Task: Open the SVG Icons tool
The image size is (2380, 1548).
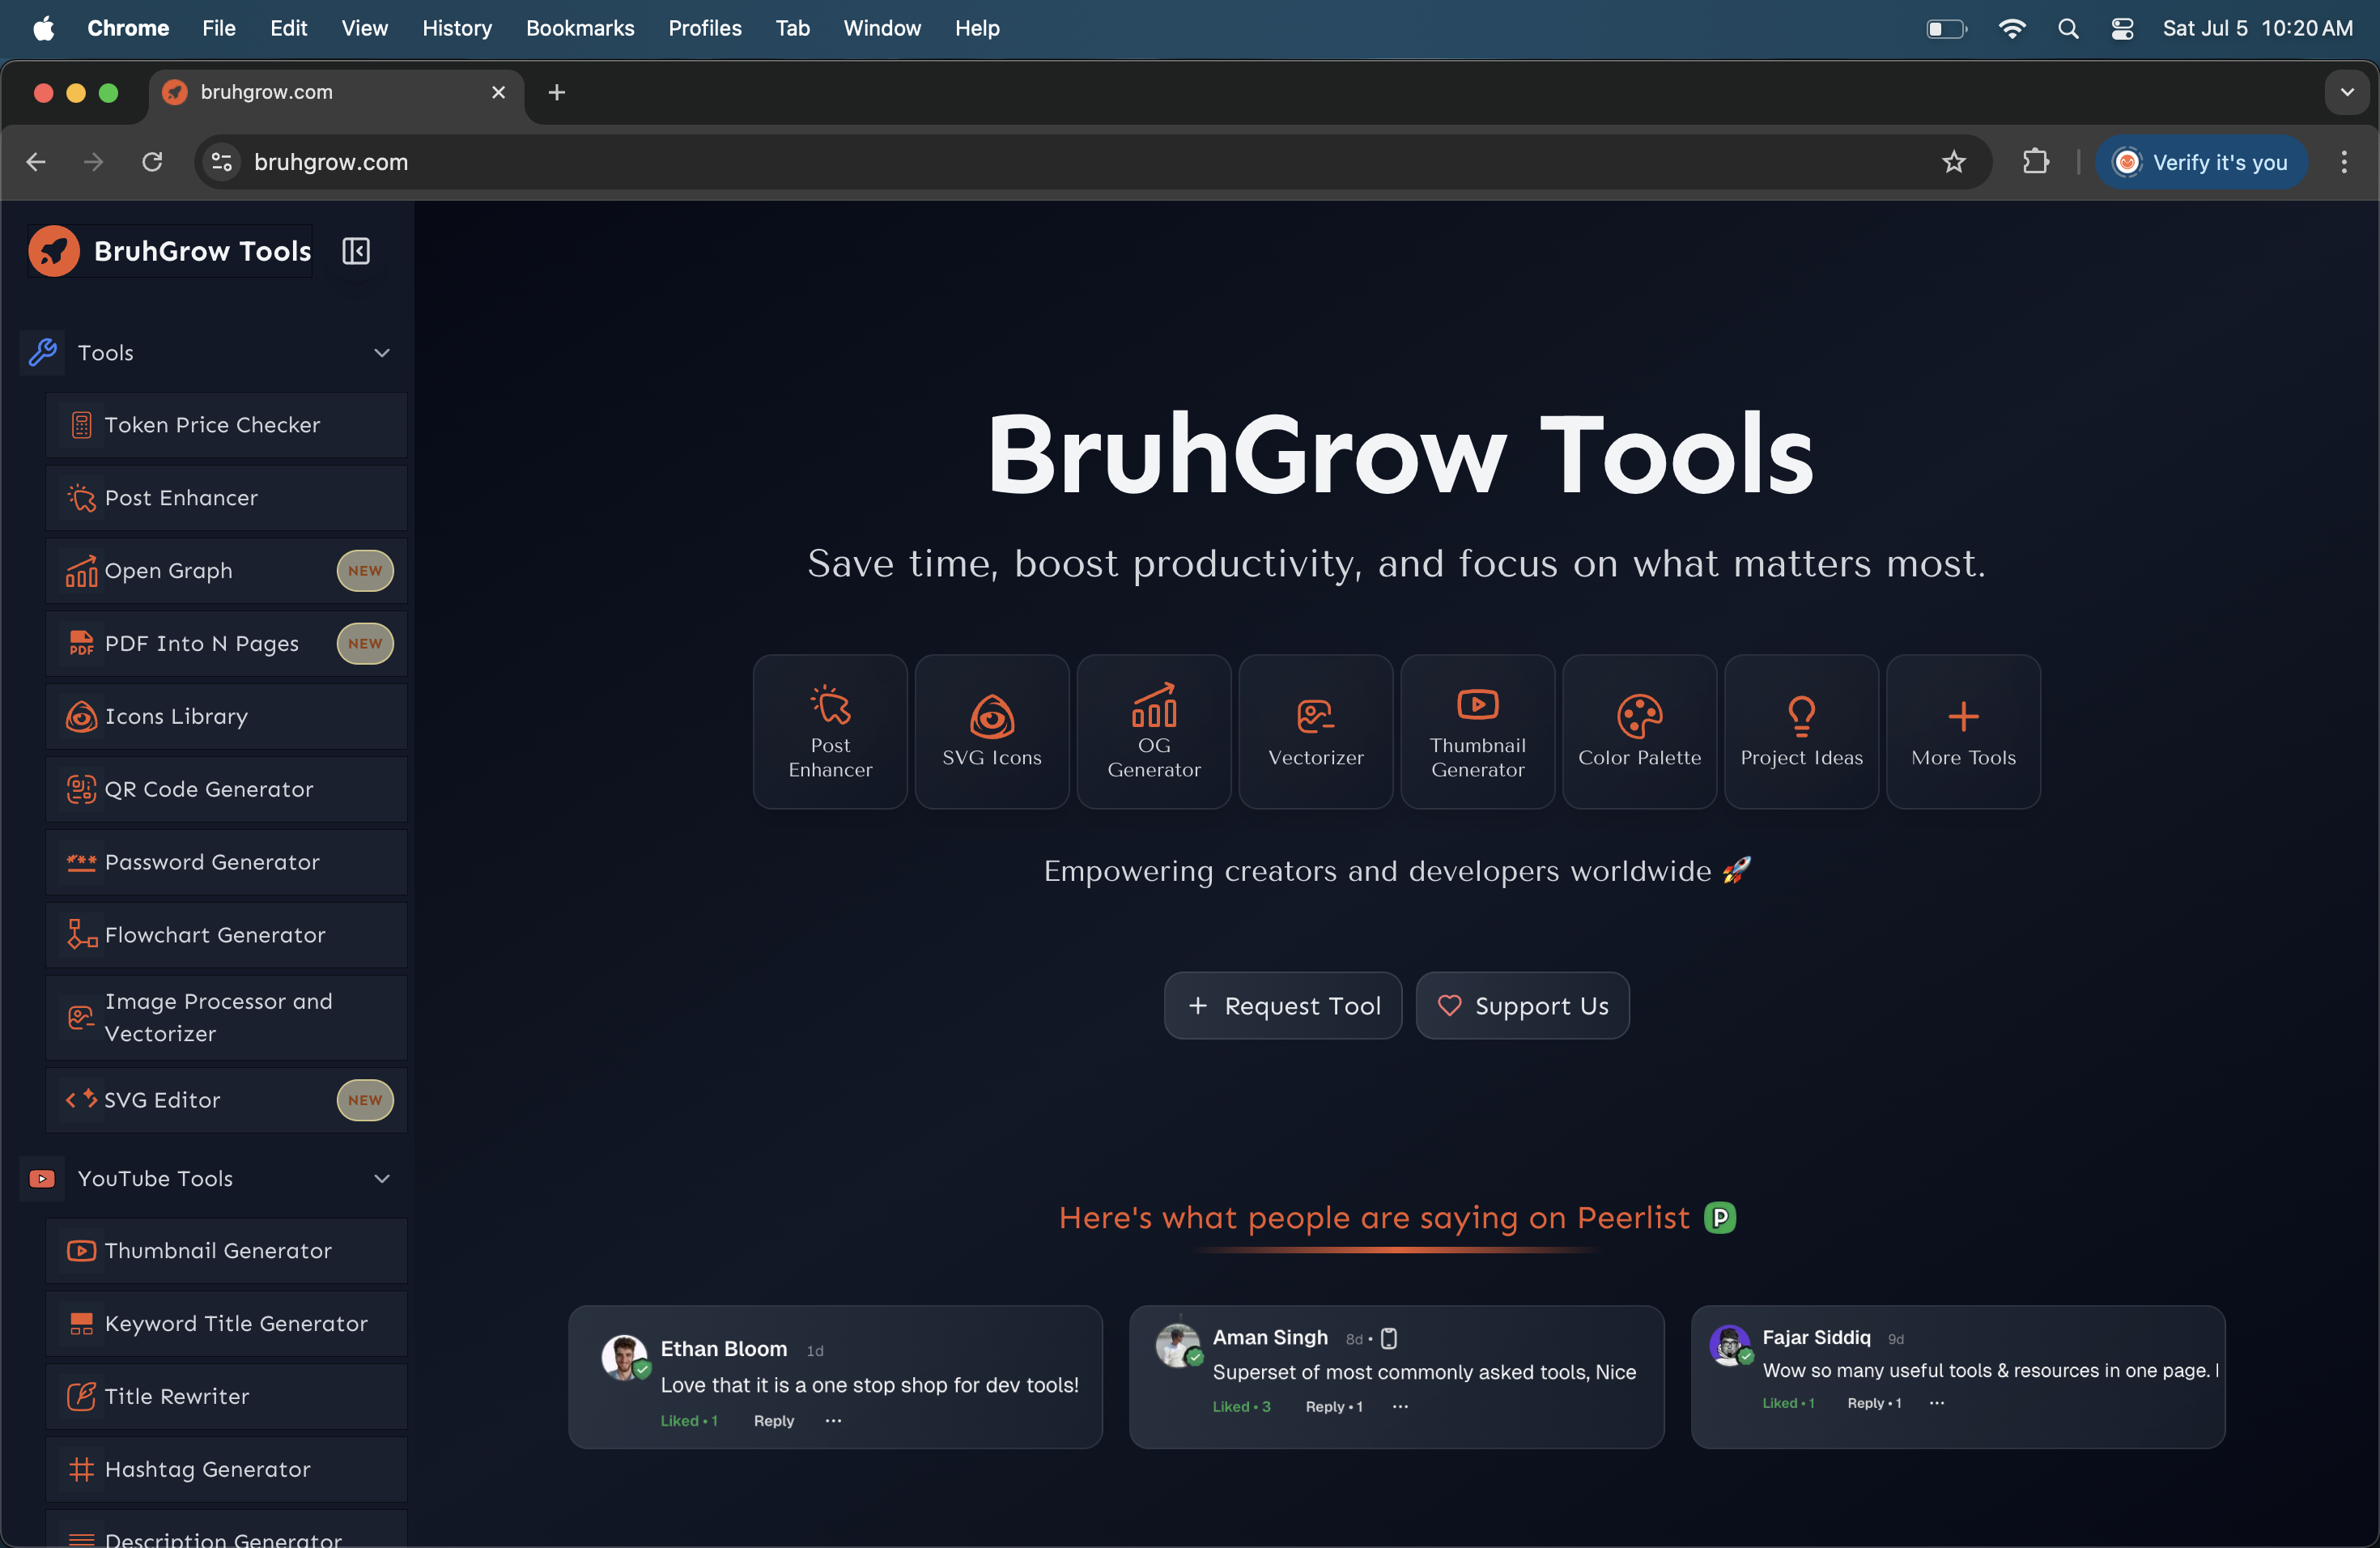Action: pos(991,731)
